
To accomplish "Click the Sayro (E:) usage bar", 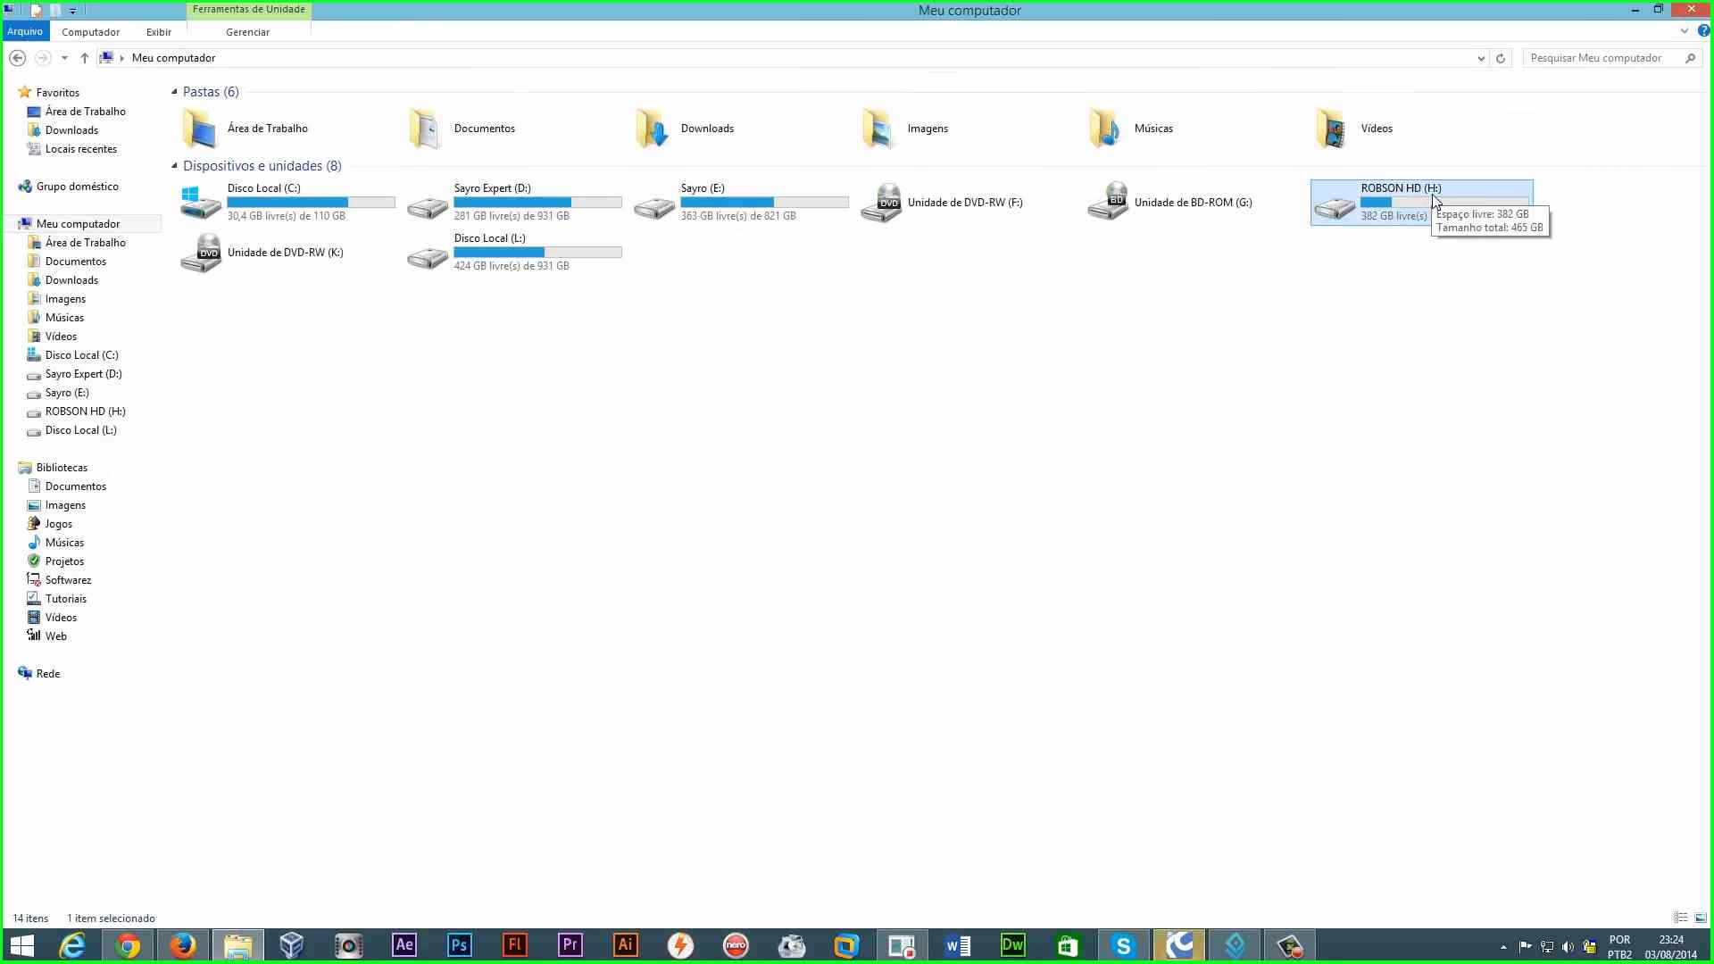I will click(x=764, y=203).
